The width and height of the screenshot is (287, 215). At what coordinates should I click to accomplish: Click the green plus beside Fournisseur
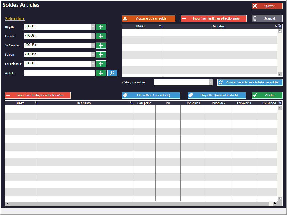[101, 64]
